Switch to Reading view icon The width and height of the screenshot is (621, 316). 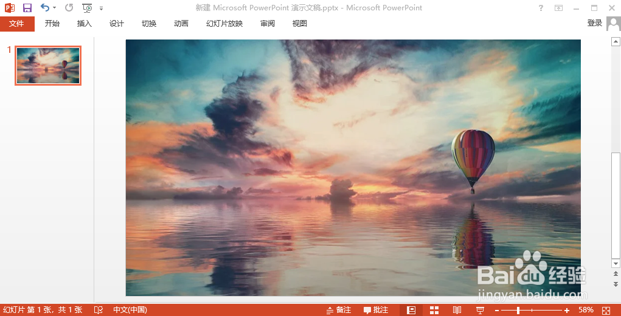click(x=457, y=310)
